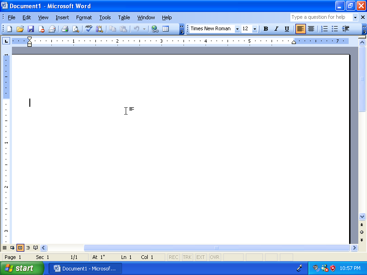Select Document1 taskbar button

(85, 269)
